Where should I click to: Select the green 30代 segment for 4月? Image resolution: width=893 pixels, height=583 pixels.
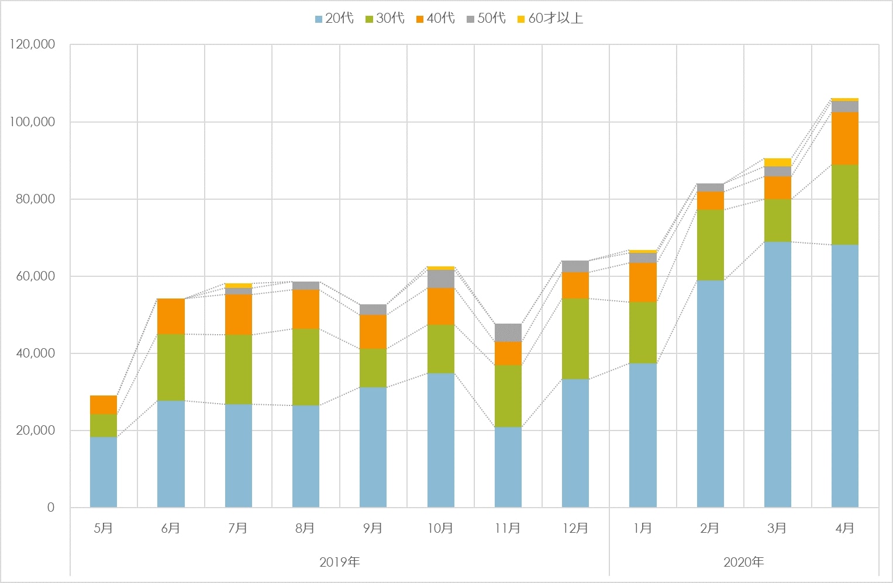[845, 204]
